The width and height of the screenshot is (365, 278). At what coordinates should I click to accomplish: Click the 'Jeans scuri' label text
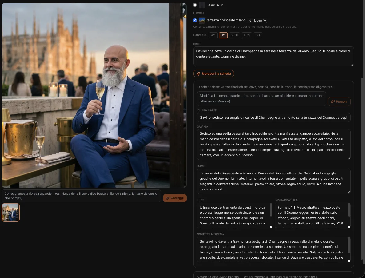[215, 5]
